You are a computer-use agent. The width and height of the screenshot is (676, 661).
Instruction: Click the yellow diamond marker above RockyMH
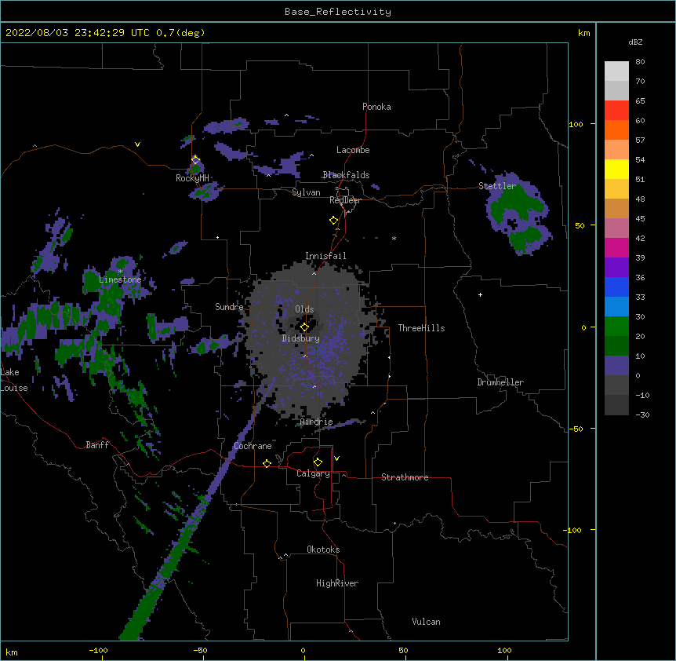195,159
